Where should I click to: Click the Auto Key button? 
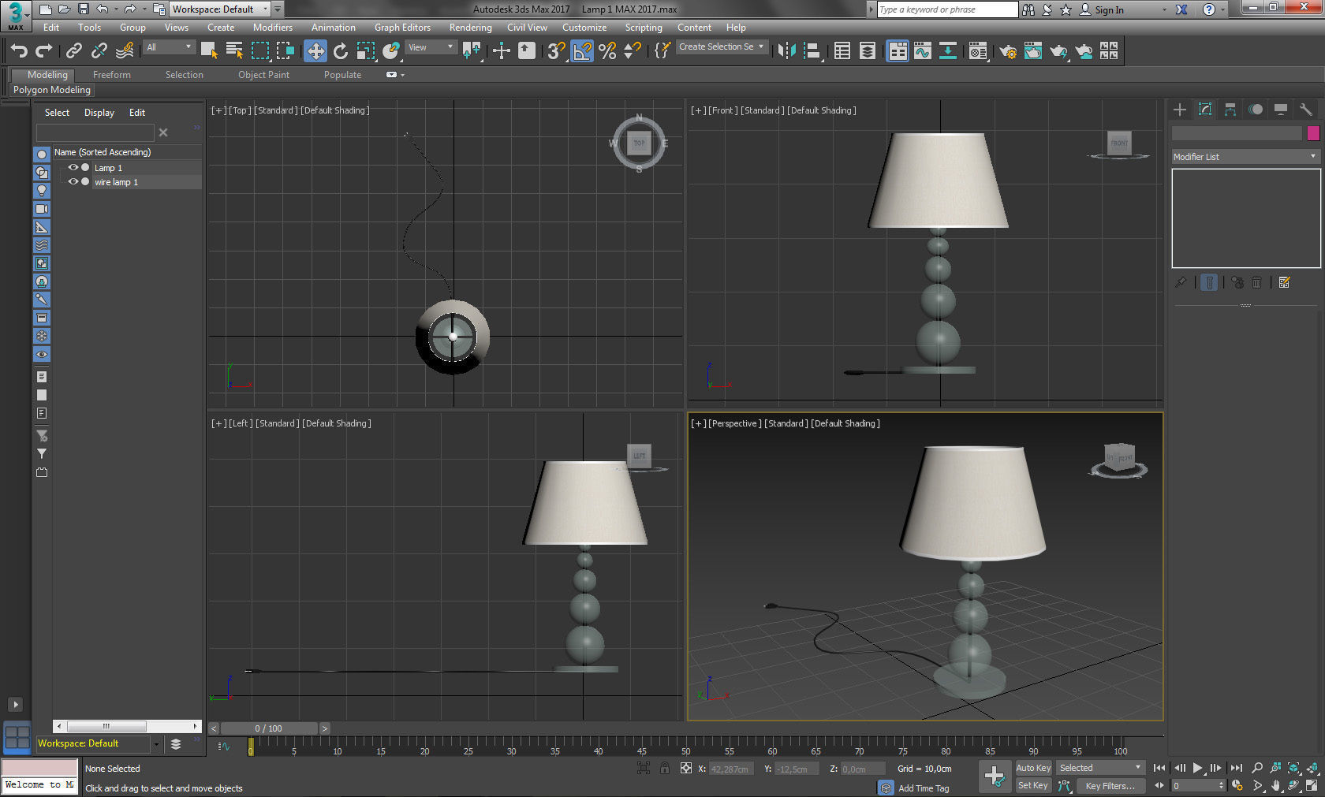[x=1033, y=768]
